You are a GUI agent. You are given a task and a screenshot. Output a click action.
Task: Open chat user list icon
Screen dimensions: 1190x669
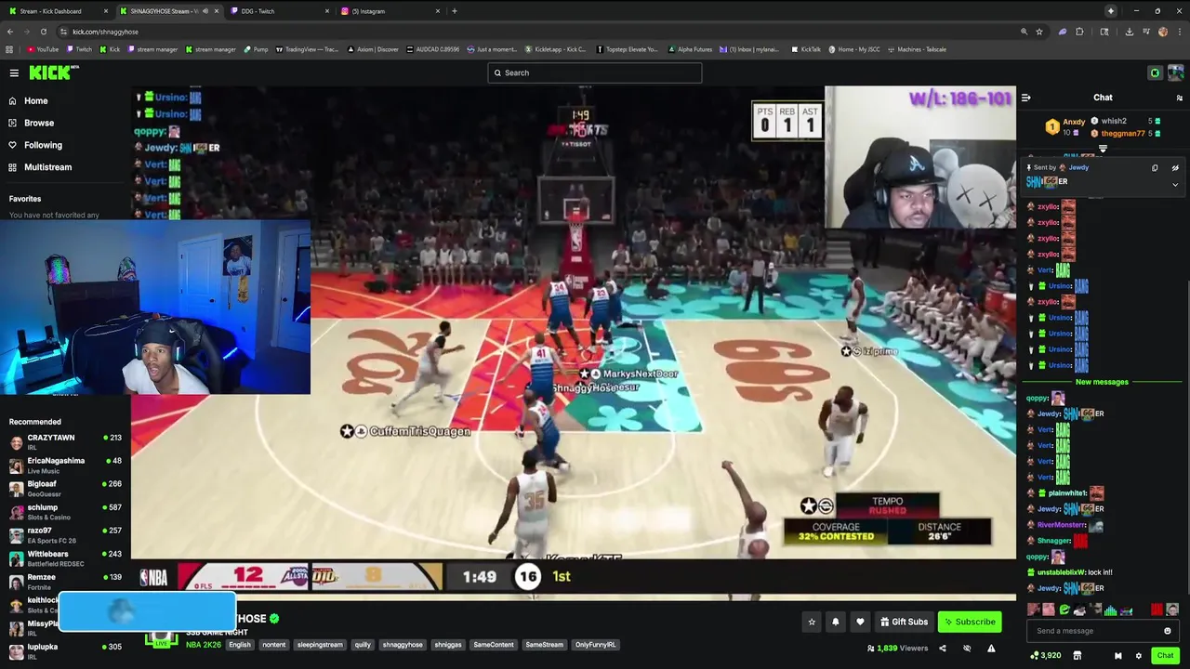(1179, 98)
